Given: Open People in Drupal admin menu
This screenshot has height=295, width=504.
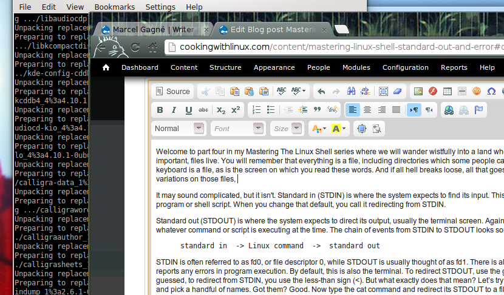Looking at the screenshot, I should click(319, 67).
